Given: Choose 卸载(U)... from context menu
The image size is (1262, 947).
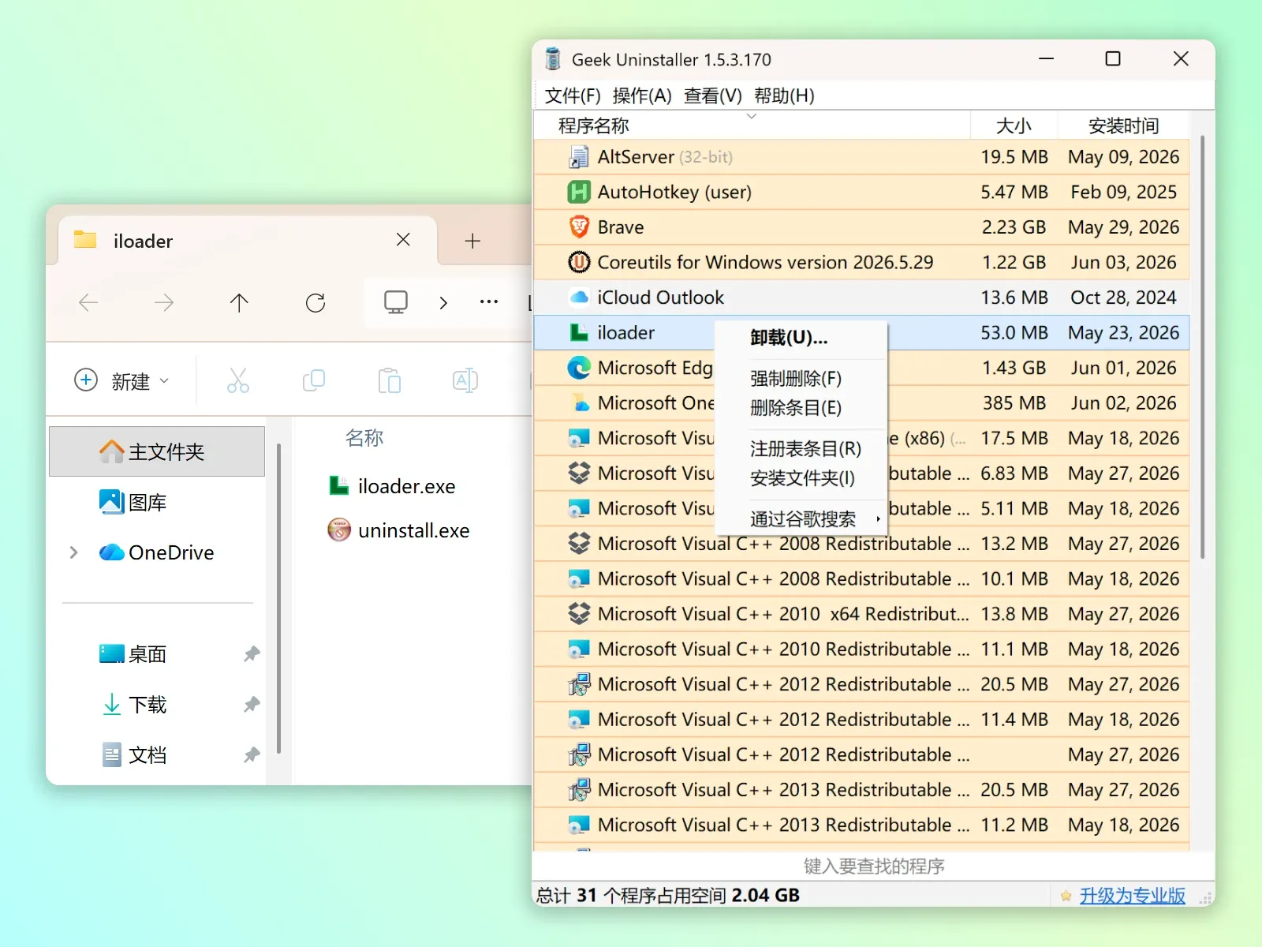Looking at the screenshot, I should click(x=801, y=338).
